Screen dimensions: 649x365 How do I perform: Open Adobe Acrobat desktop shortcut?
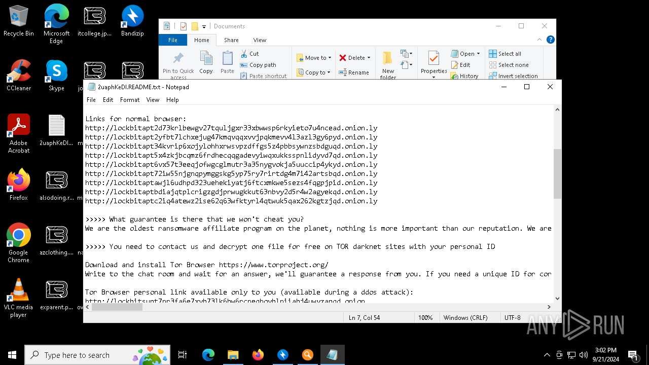(x=19, y=134)
